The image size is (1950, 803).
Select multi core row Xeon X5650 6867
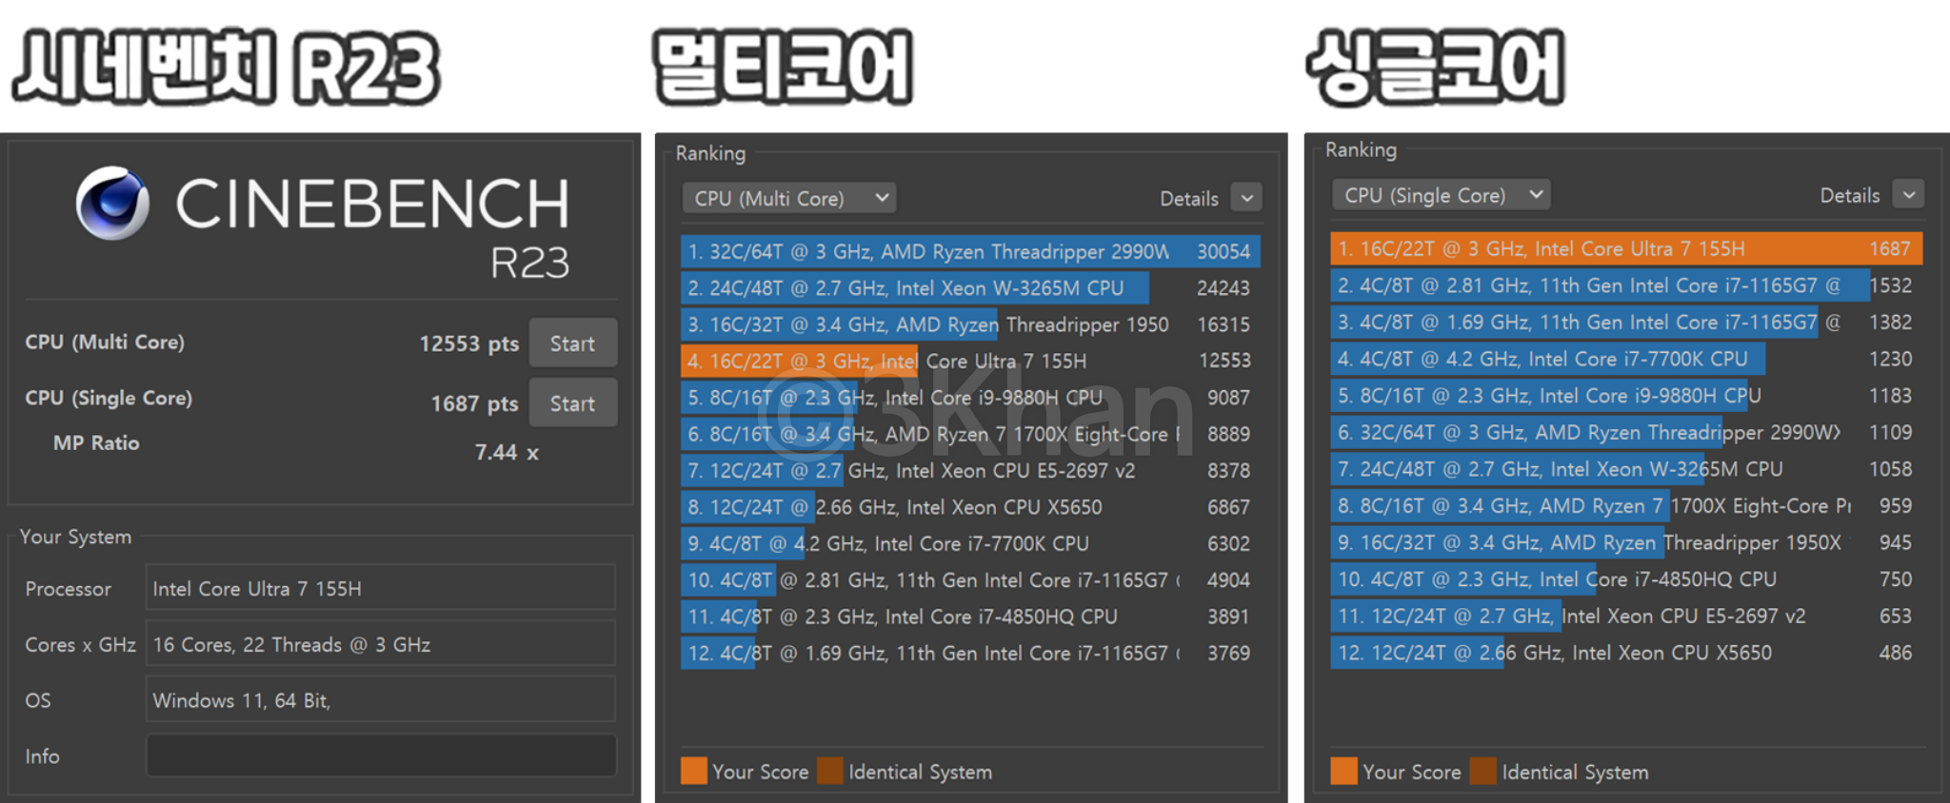coord(970,507)
